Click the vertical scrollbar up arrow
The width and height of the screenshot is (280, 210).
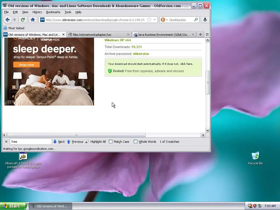pos(208,40)
